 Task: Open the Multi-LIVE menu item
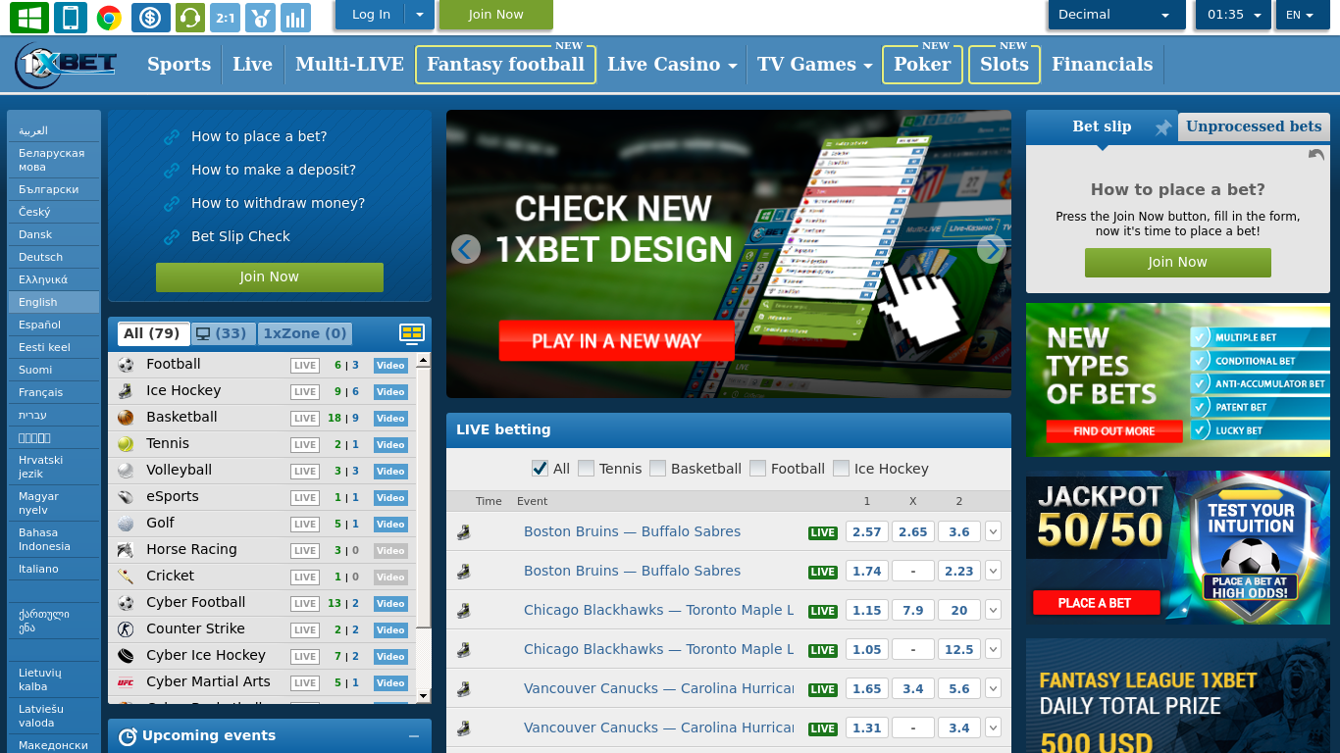349,65
